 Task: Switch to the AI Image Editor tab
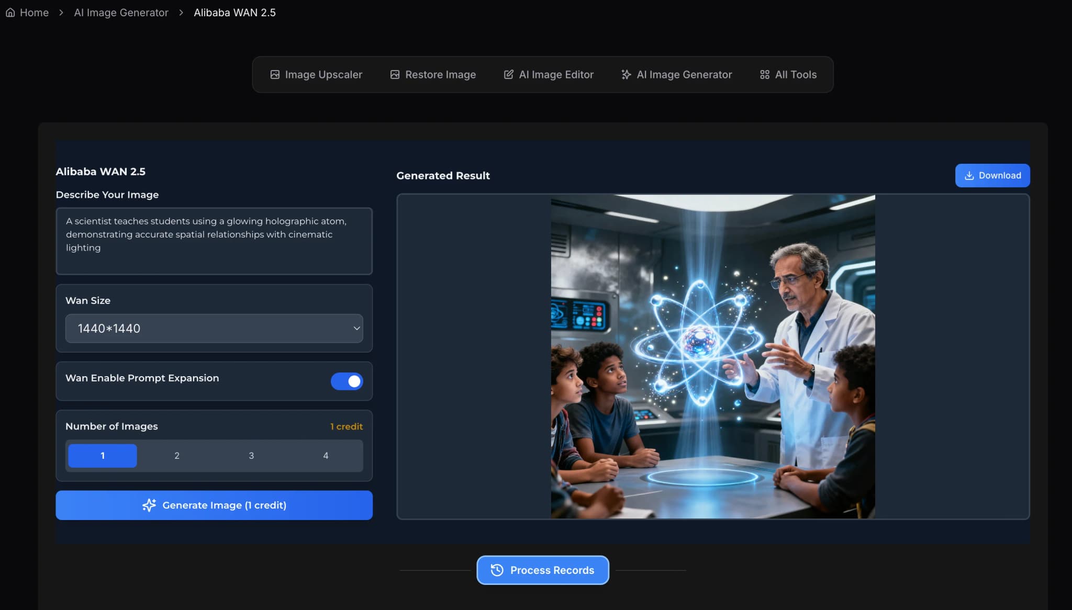point(556,75)
